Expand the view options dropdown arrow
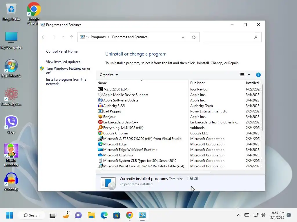The image size is (297, 222). pyautogui.click(x=249, y=75)
